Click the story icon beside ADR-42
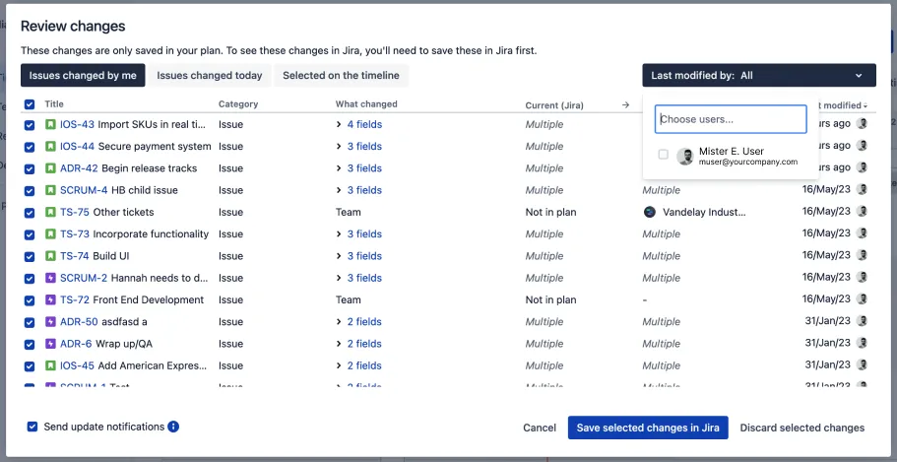Image resolution: width=897 pixels, height=462 pixels. click(x=50, y=168)
